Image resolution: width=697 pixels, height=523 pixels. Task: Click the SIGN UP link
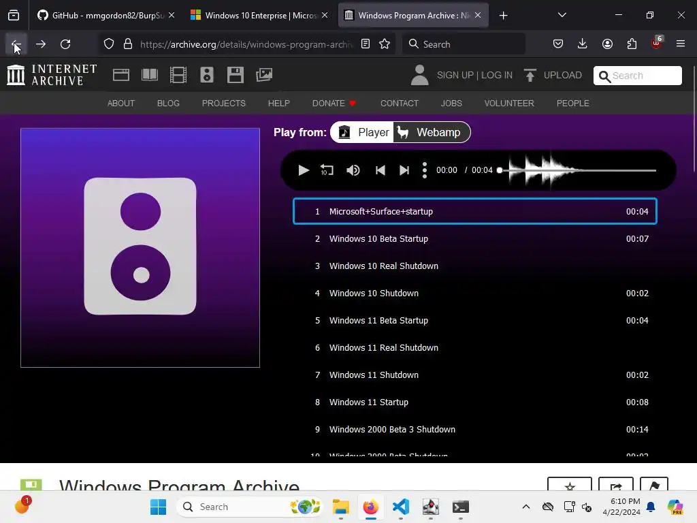[455, 75]
